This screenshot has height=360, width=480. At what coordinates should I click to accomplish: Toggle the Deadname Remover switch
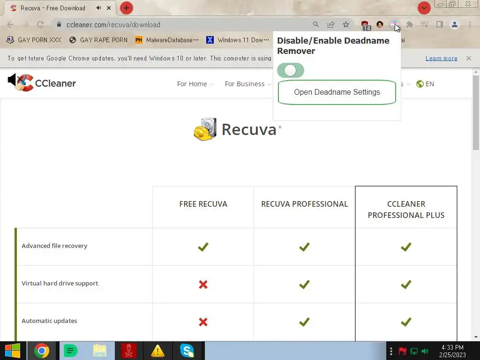click(290, 70)
